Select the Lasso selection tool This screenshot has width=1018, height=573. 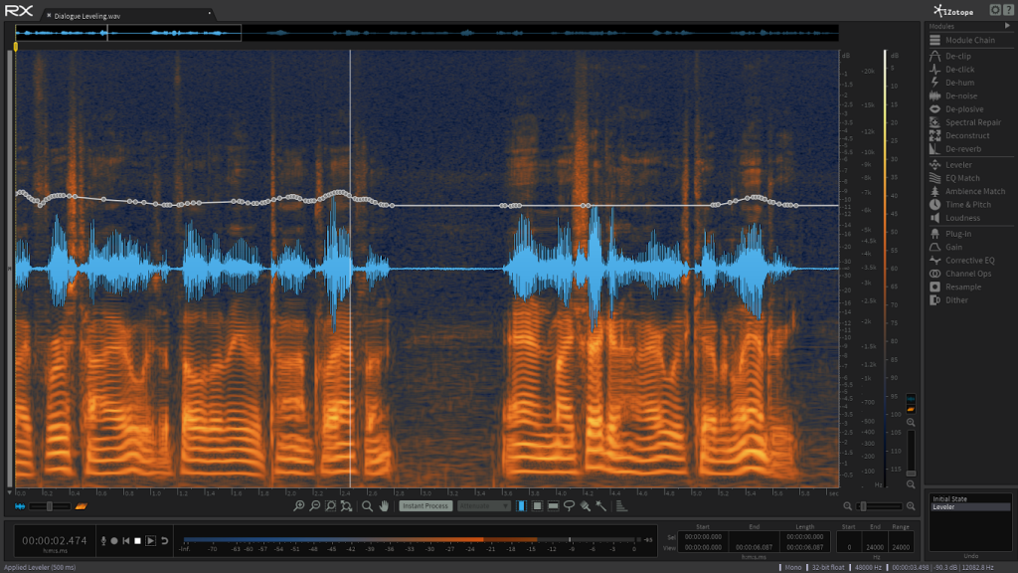tap(569, 505)
